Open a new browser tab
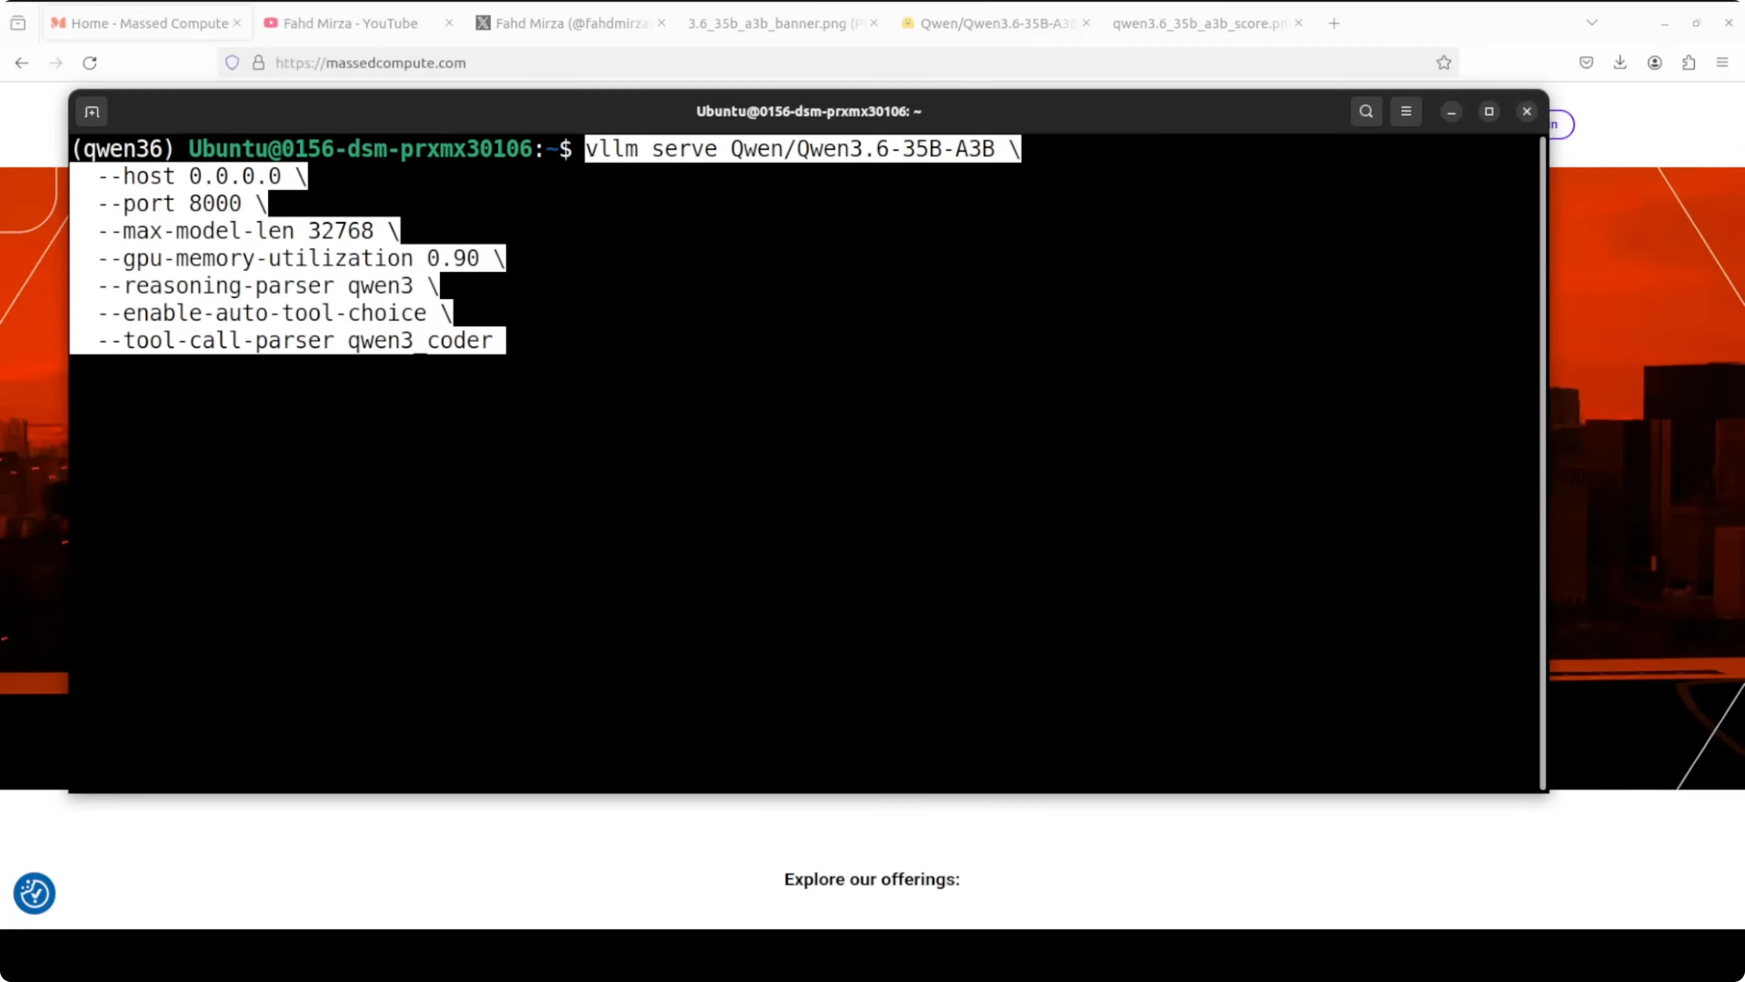Viewport: 1745px width, 982px height. [1334, 23]
